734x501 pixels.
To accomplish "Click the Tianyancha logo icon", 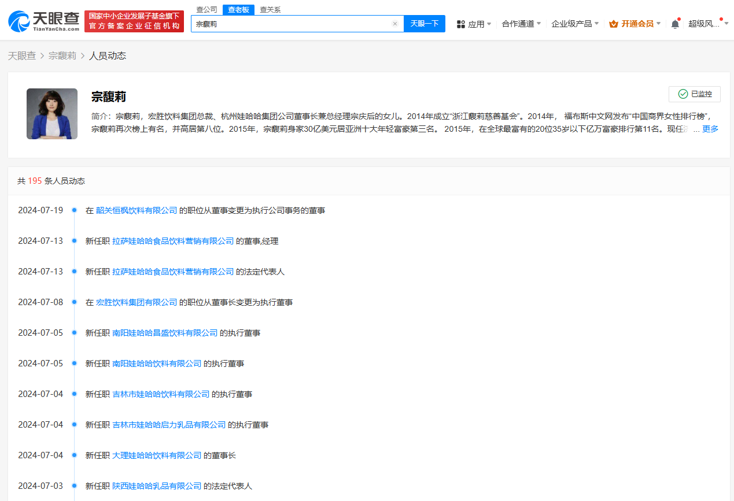I will [x=19, y=21].
